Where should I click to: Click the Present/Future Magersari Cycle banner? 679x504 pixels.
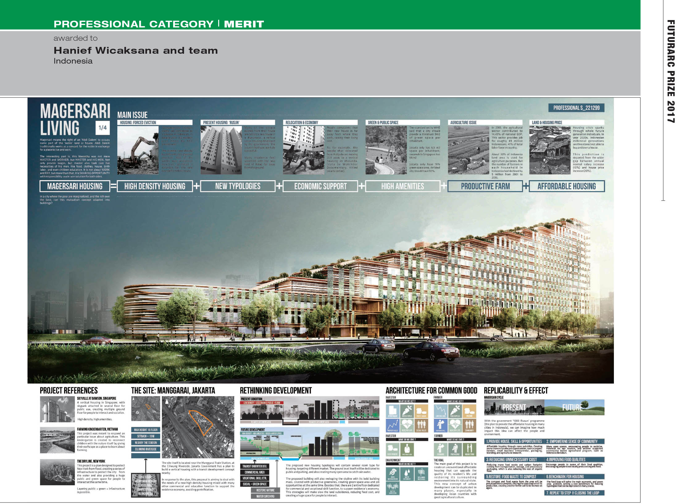coord(544,407)
